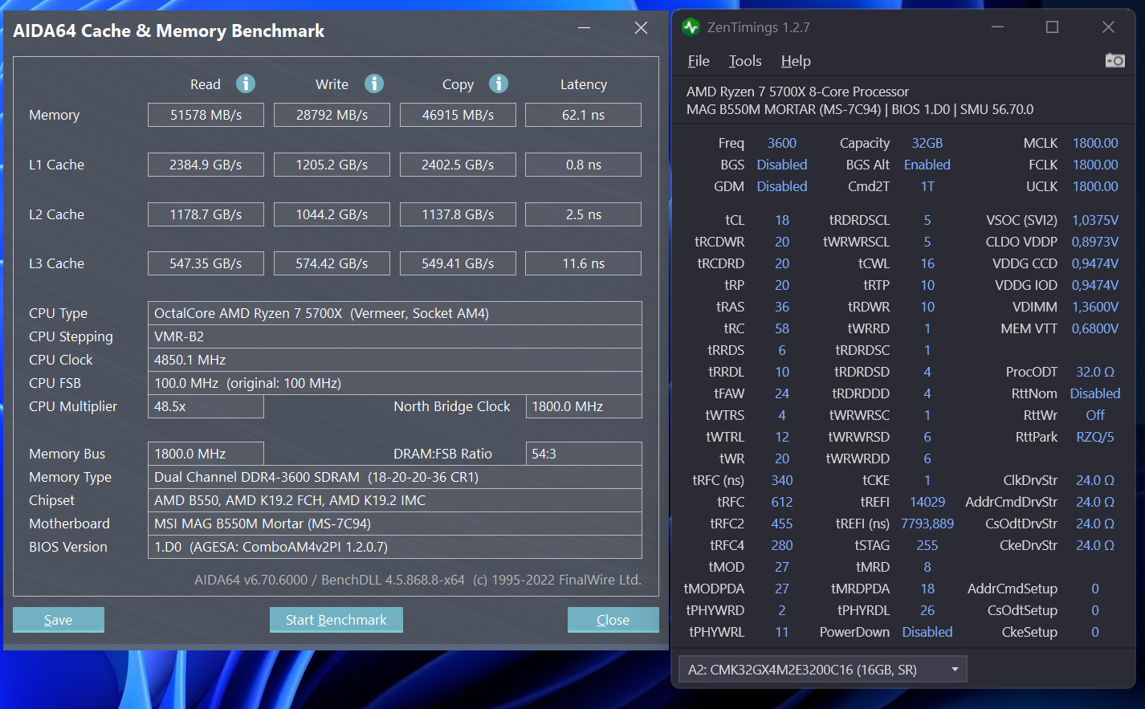This screenshot has height=709, width=1145.
Task: Click the info icon beside the Read column
Action: (246, 84)
